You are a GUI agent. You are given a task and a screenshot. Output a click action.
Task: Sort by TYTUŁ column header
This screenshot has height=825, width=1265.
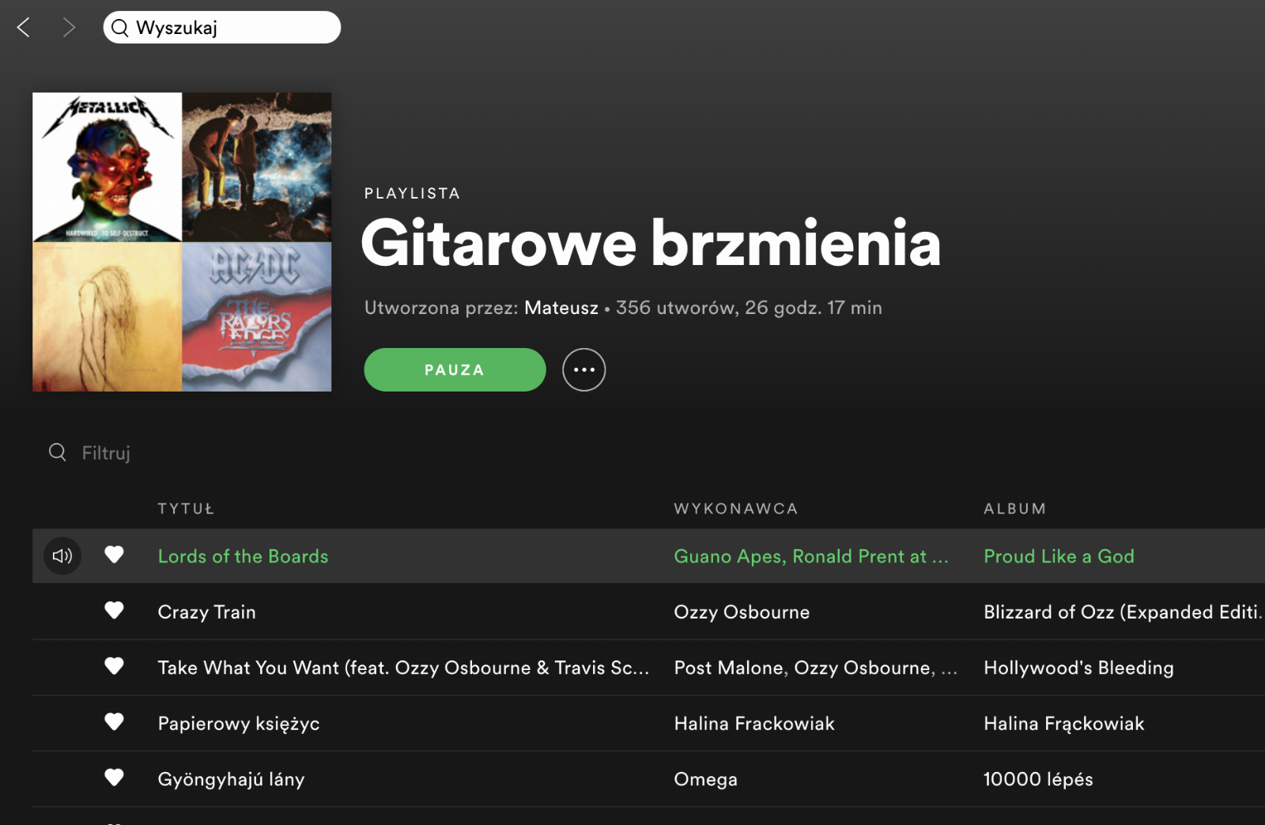pyautogui.click(x=186, y=509)
